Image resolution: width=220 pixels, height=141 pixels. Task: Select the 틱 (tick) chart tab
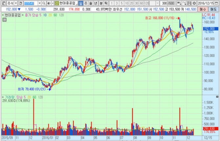pyautogui.click(x=106, y=3)
